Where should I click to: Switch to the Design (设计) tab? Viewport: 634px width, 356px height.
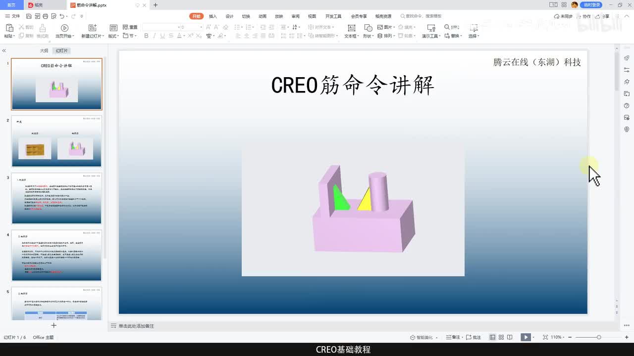coord(229,16)
